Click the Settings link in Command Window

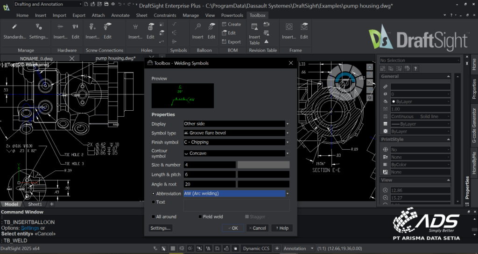pos(30,228)
